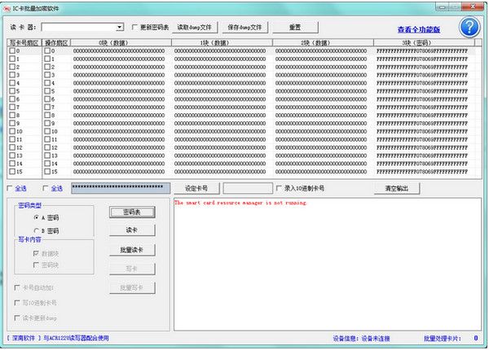Enable the 更新密码表 checkbox
The image size is (489, 350).
pos(135,27)
